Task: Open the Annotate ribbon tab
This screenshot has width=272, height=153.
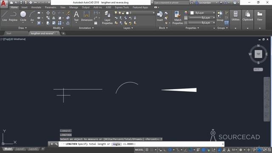Action: coord(36,7)
